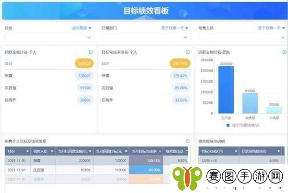This screenshot has width=288, height=193.
Task: Open the 动态筛选 filter mode dropdown for 月份
Action: coord(82,28)
